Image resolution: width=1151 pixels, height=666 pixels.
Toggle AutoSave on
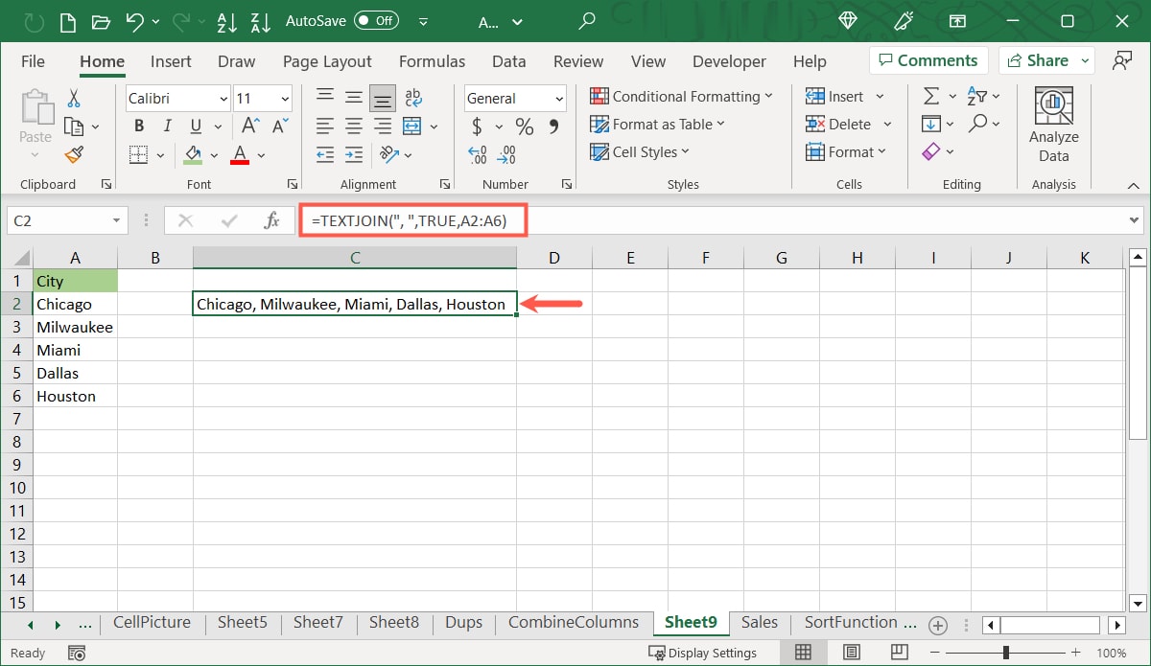[x=376, y=19]
